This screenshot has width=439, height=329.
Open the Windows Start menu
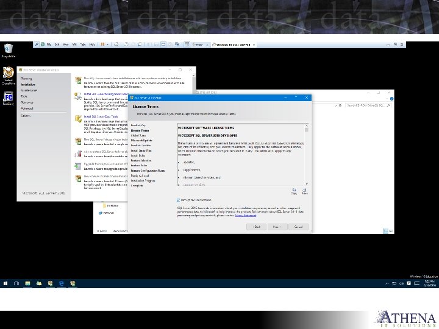5,283
